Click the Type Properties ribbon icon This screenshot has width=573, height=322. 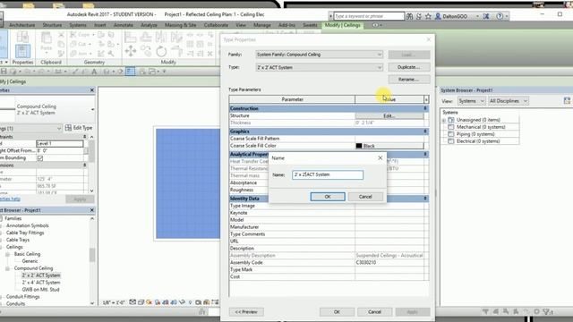pyautogui.click(x=22, y=37)
